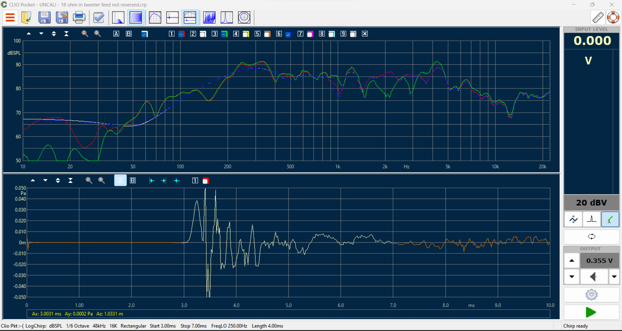The image size is (622, 331).
Task: Clear all overlays with X button
Action: 365,34
